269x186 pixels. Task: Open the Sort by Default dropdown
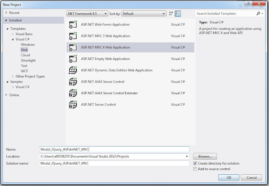click(x=144, y=14)
